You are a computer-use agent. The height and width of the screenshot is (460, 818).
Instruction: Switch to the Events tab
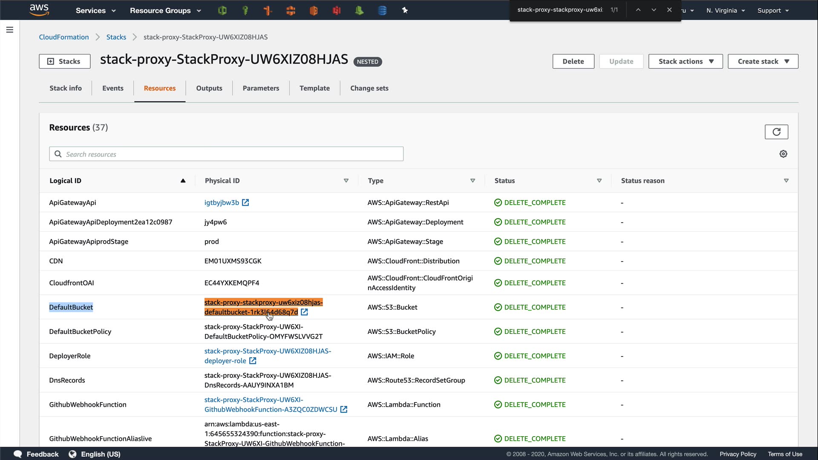point(112,88)
